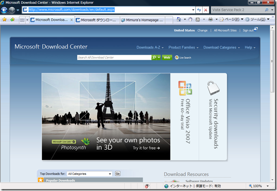Open the Quick Tabs grid icon
The image size is (277, 191).
pyautogui.click(x=22, y=20)
